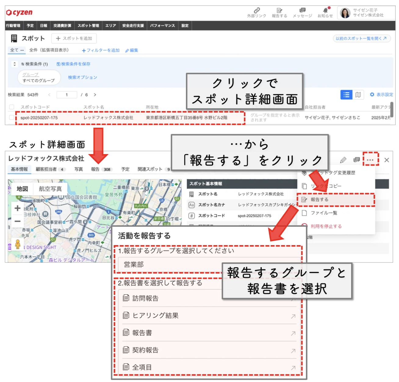Switch to 顧客担当者 tab

pyautogui.click(x=50, y=169)
